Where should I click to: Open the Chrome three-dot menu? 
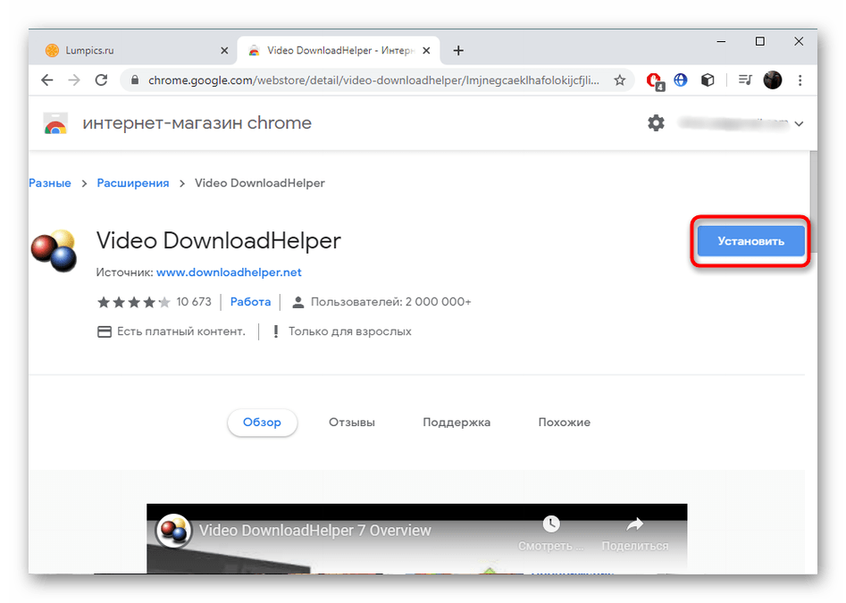pyautogui.click(x=800, y=80)
